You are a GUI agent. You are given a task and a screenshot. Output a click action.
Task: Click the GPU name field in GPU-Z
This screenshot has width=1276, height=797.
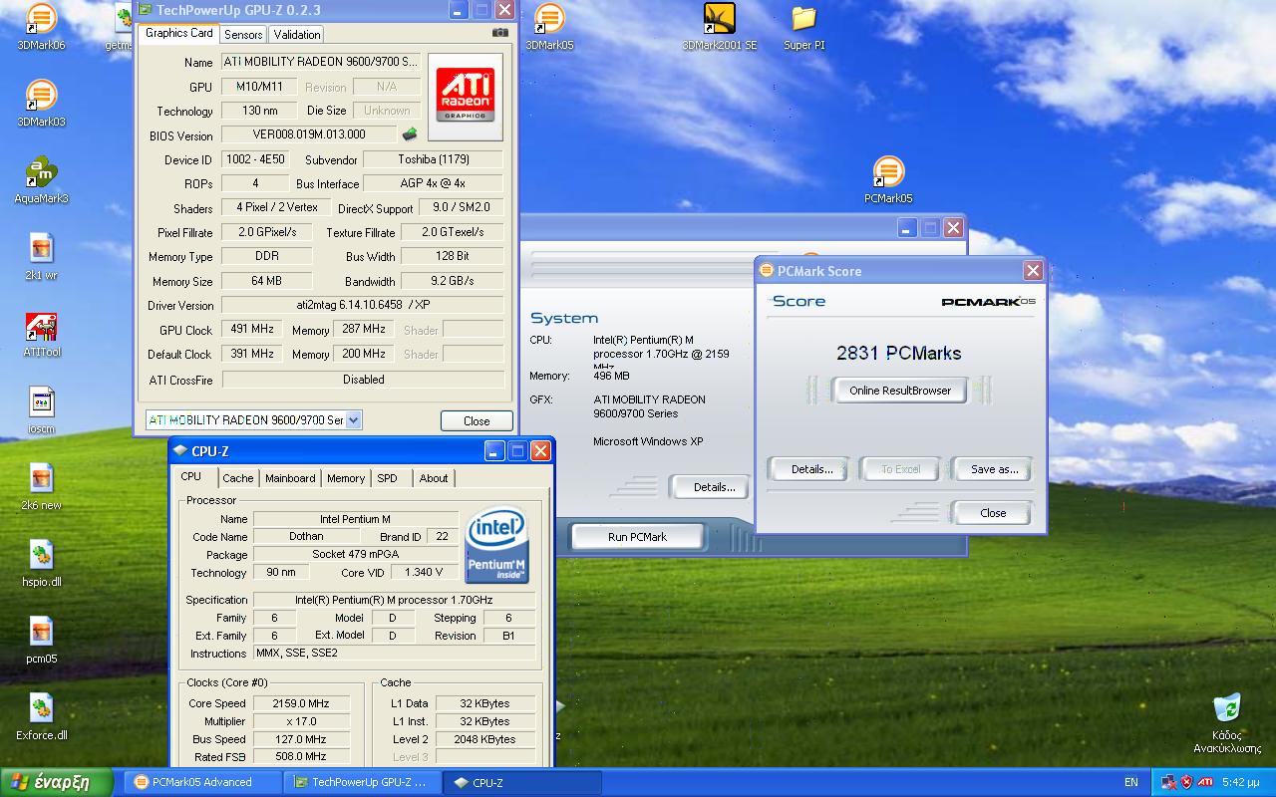(321, 62)
